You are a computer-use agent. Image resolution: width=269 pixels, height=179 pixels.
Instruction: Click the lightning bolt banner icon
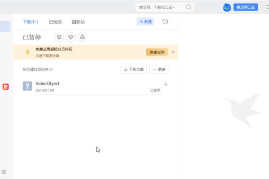click(x=27, y=52)
